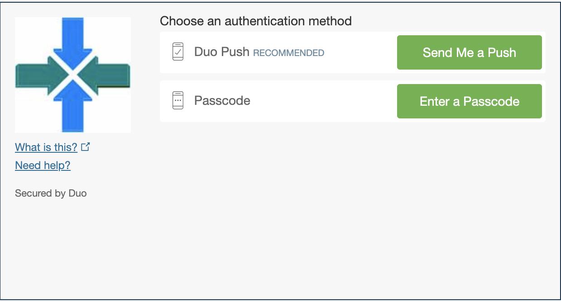Click the Secured by Duo text
This screenshot has width=561, height=301.
(x=51, y=193)
